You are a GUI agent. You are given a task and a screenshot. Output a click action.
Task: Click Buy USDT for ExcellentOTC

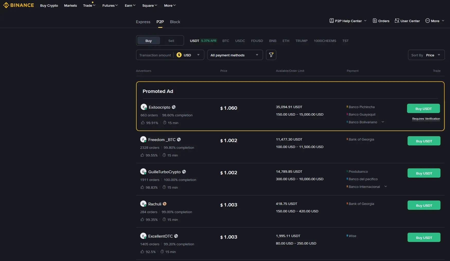point(424,237)
